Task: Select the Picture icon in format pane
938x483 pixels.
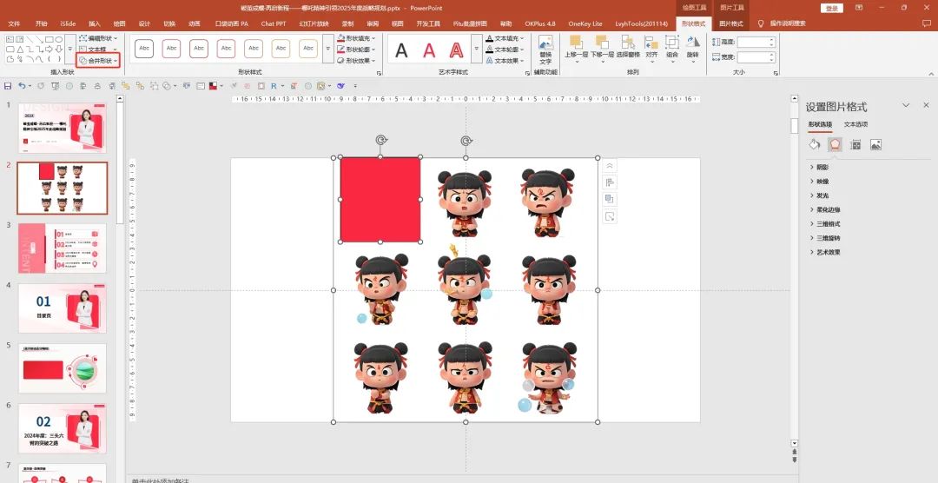Action: (x=875, y=144)
